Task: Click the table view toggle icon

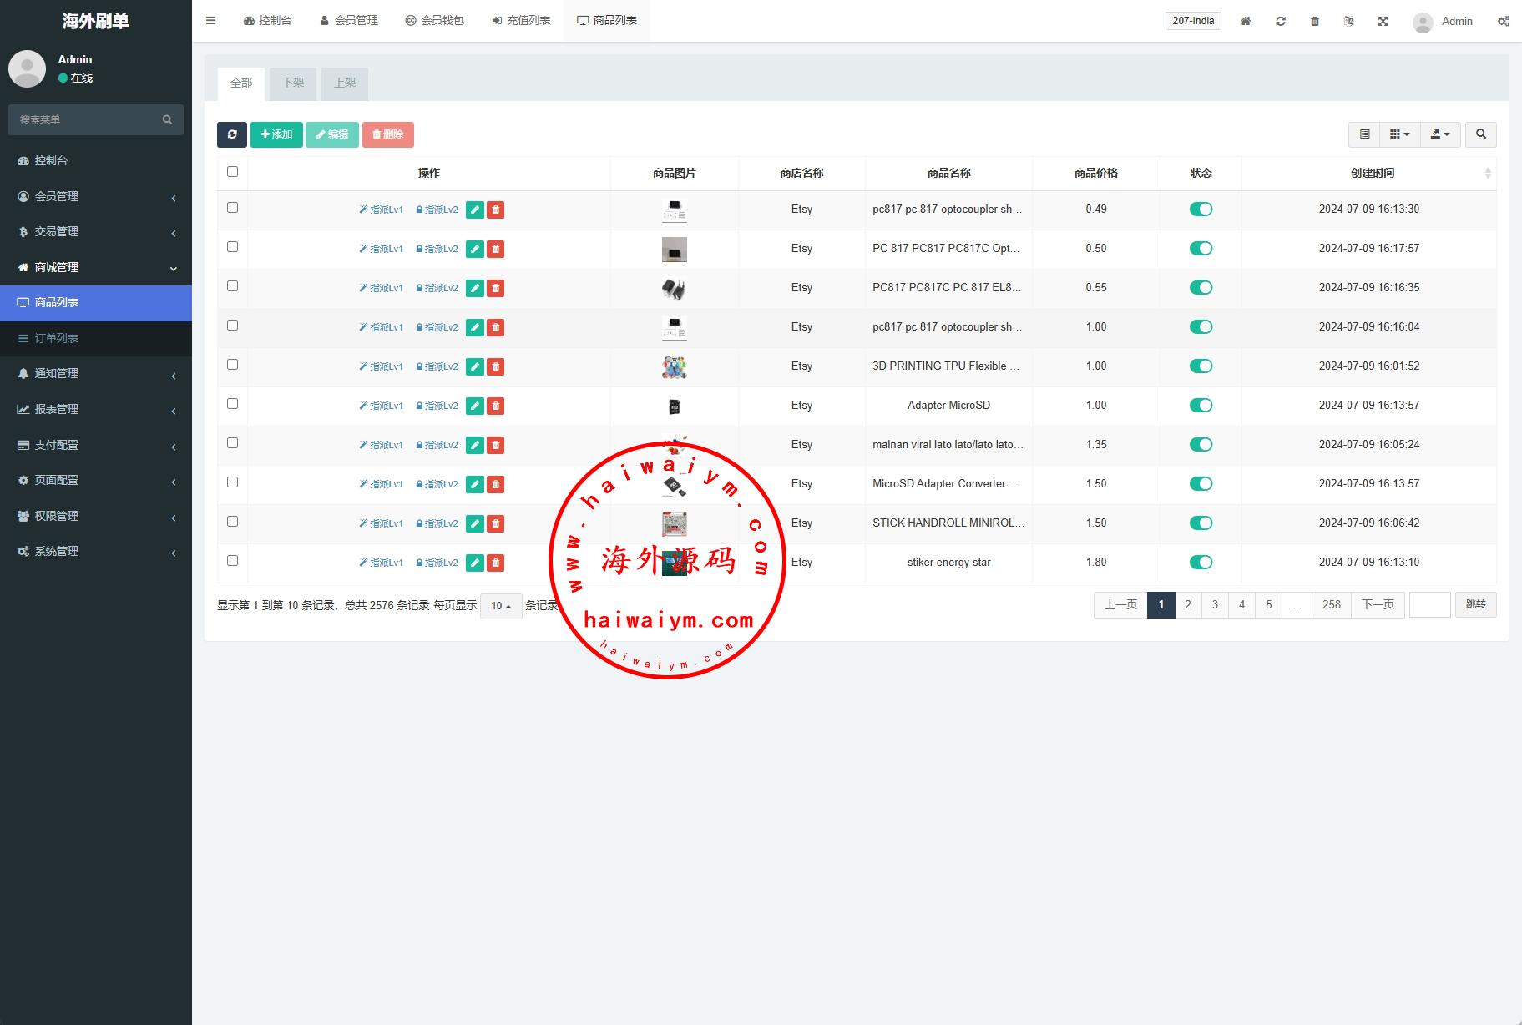Action: 1364,134
